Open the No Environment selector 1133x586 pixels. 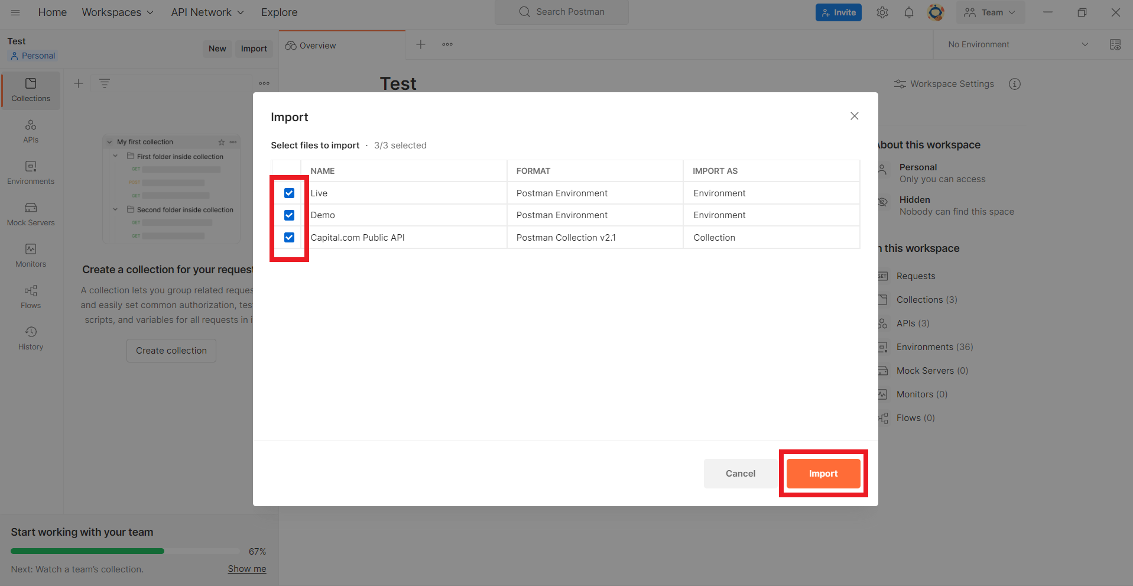pos(1018,44)
